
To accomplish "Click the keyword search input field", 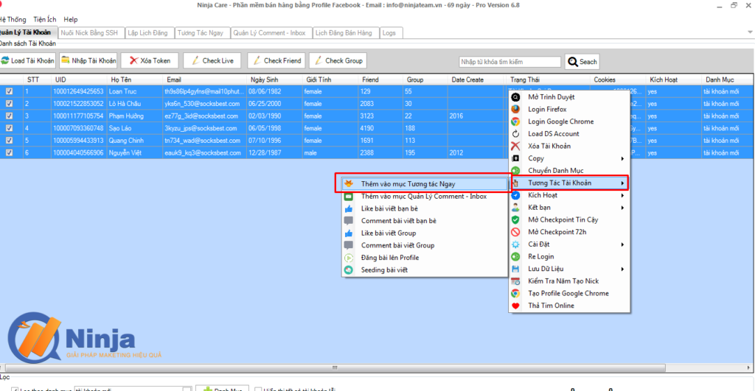I will (510, 62).
